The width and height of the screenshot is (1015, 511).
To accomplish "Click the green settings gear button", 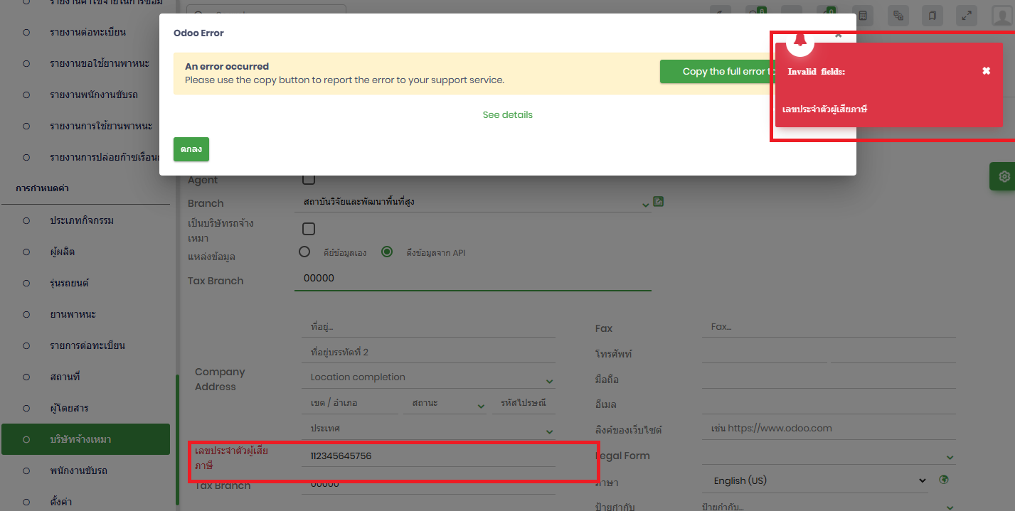I will (1004, 176).
